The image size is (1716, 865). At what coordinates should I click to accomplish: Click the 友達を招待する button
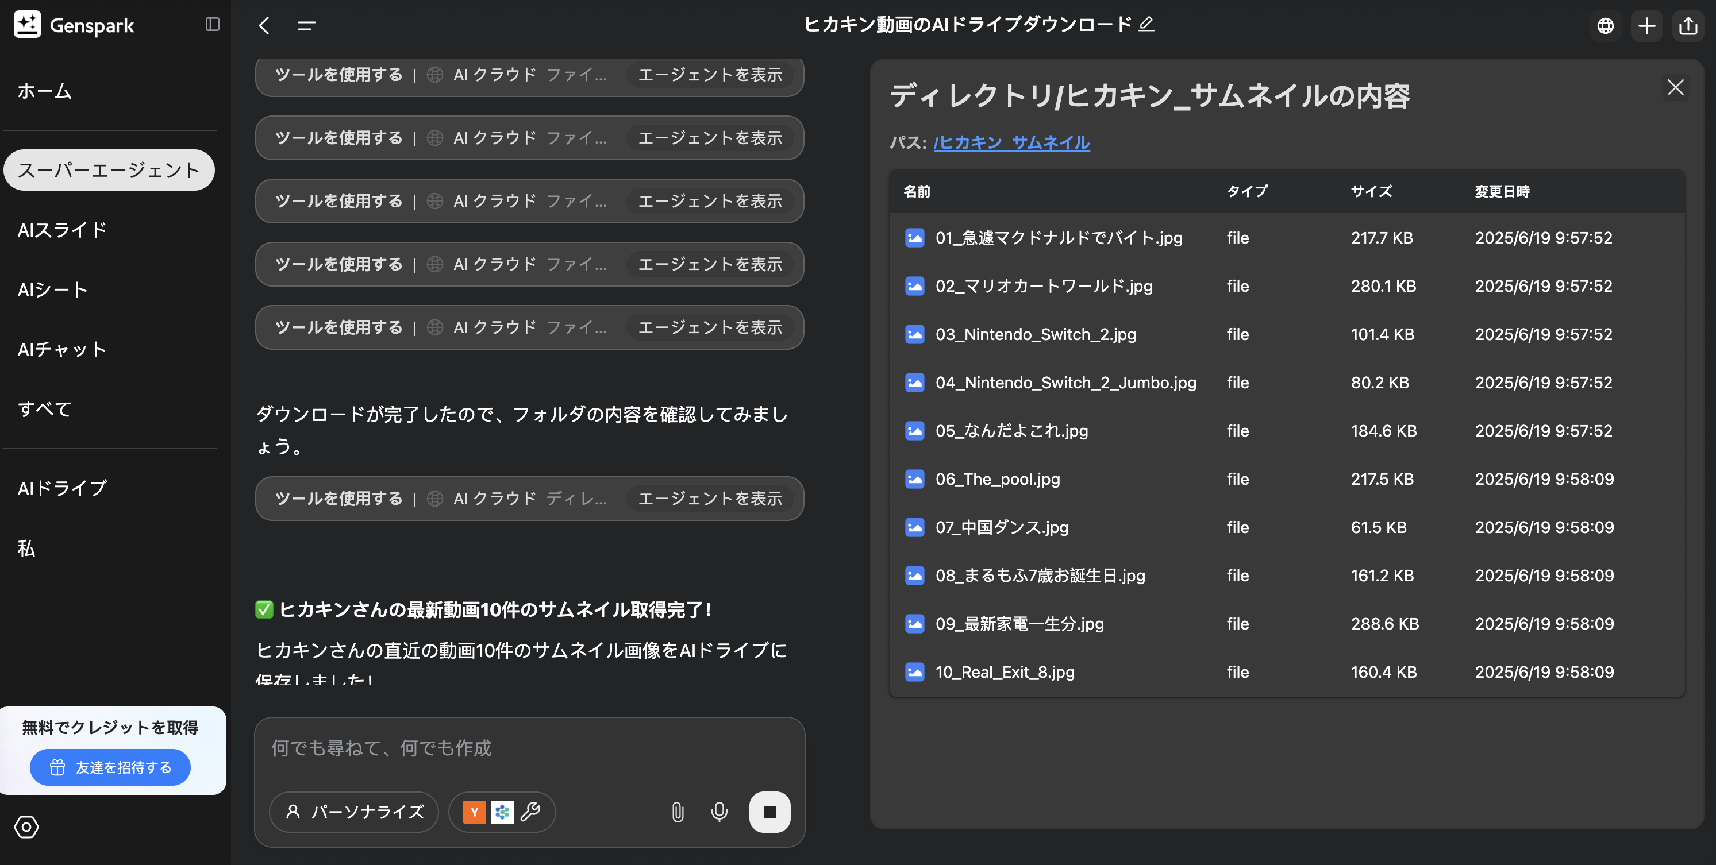110,767
